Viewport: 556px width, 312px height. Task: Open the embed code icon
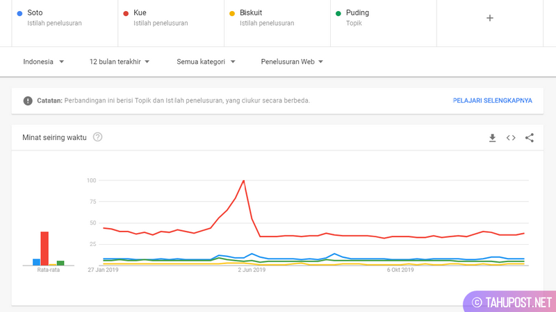pyautogui.click(x=511, y=138)
